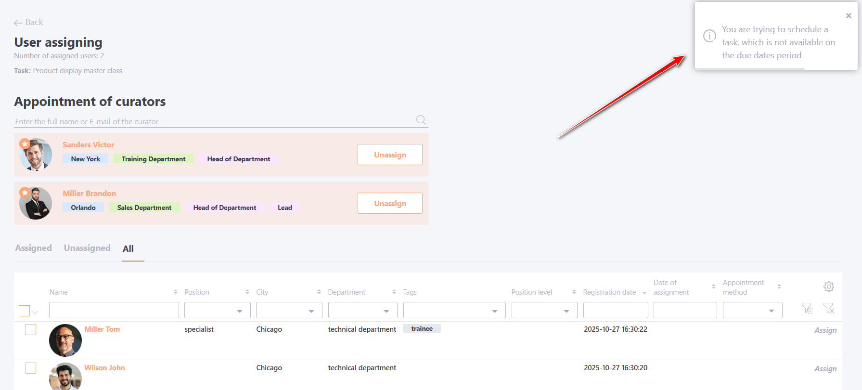Click Sanders Victor's avatar photo
Viewport: 862px width, 390px height.
(x=36, y=155)
